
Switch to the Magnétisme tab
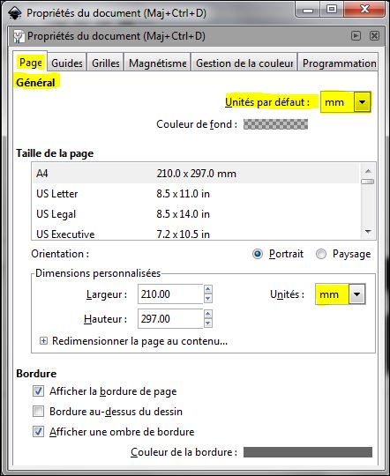pyautogui.click(x=157, y=63)
